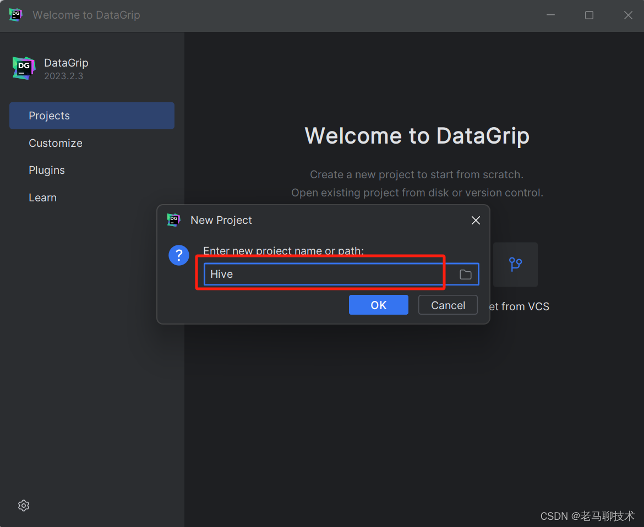Cancel the New Project dialog

pyautogui.click(x=448, y=305)
